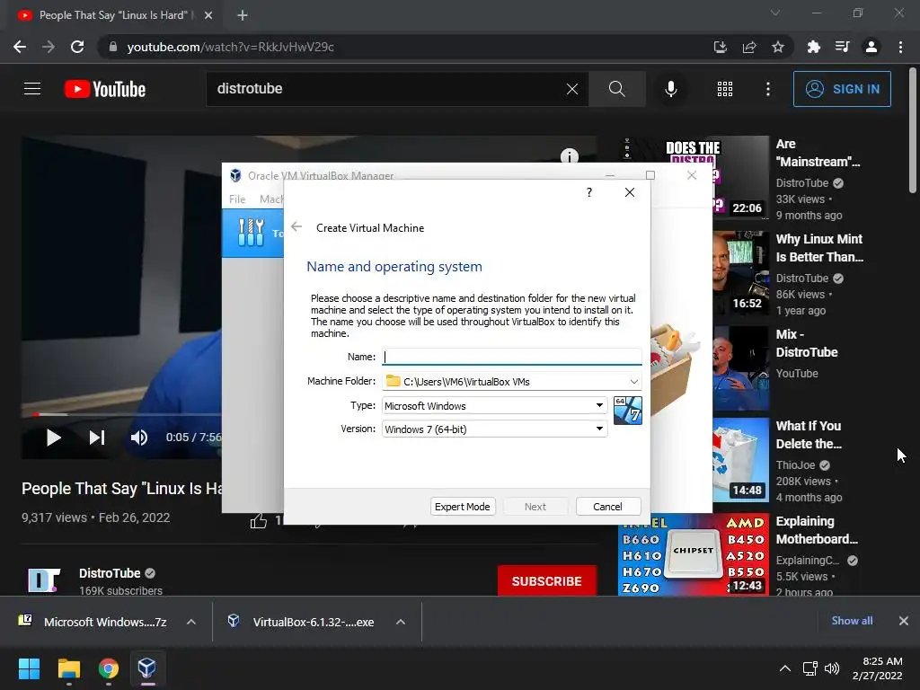Bookmark this page with the star
Viewport: 920px width, 690px height.
tap(778, 47)
